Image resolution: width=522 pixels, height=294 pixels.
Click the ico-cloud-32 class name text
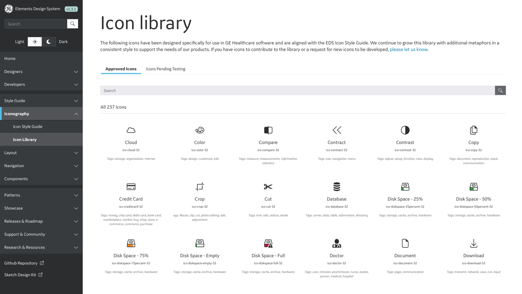131,150
